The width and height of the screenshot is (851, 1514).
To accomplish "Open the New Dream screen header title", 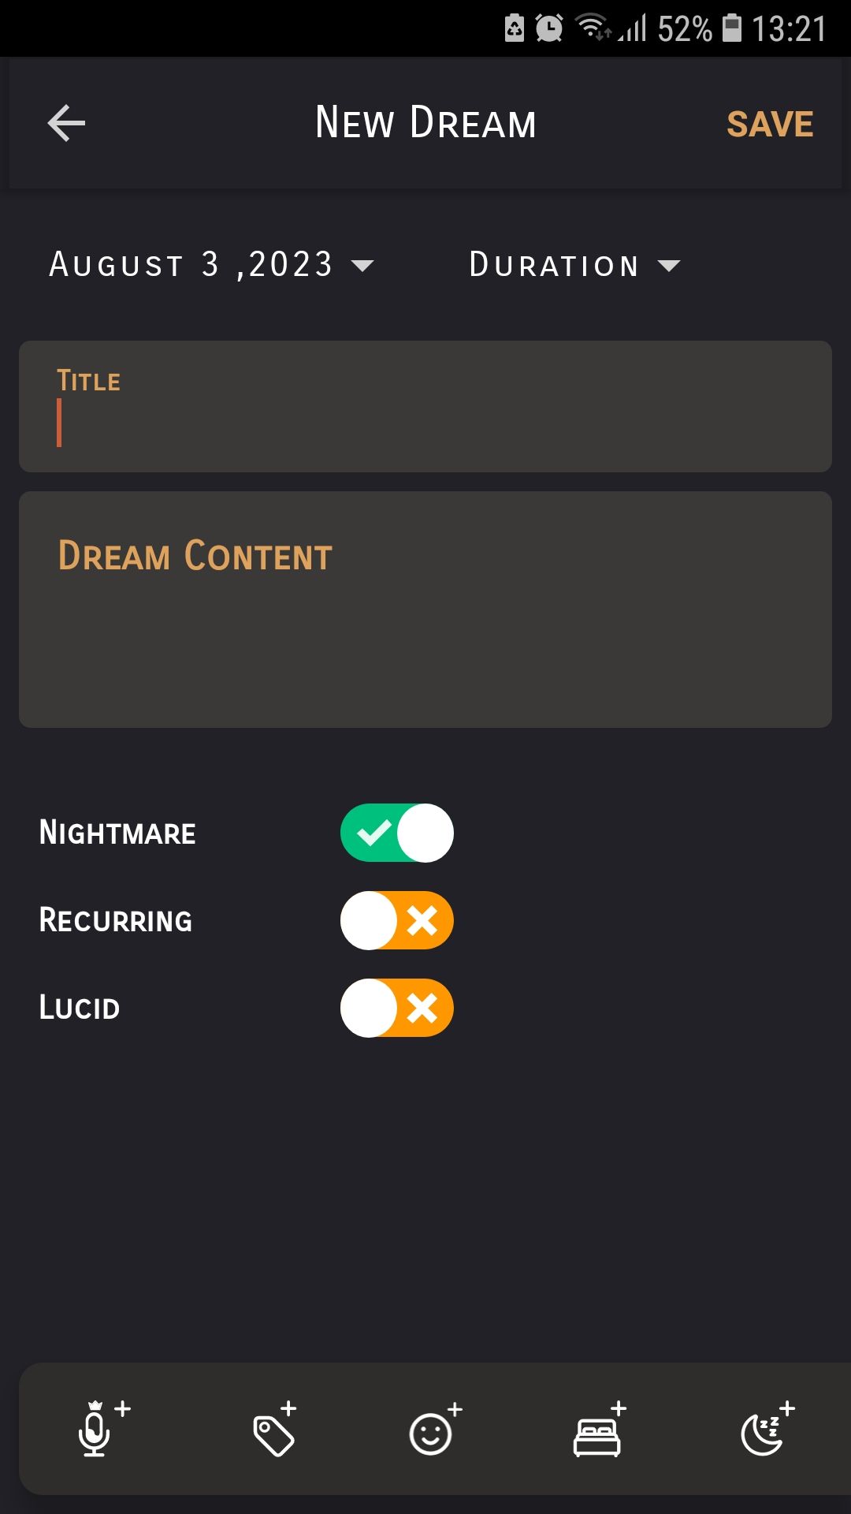I will [x=425, y=122].
